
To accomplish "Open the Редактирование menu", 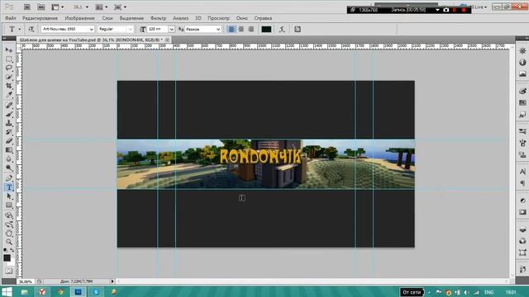I will point(40,18).
